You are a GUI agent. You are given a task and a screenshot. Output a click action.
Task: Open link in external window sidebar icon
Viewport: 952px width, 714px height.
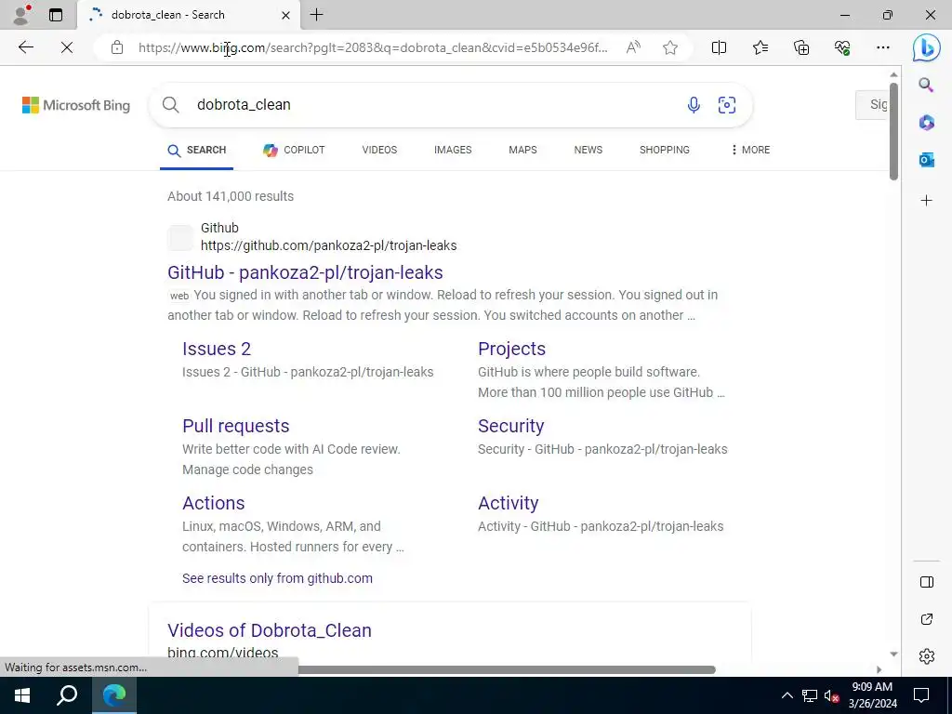tap(927, 619)
